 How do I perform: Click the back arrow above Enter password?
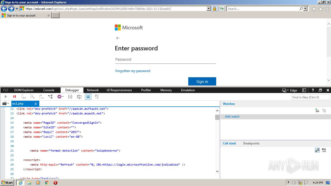click(x=118, y=38)
